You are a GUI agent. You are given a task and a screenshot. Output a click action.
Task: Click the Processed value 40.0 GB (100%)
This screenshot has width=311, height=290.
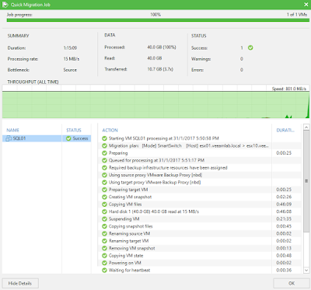162,47
